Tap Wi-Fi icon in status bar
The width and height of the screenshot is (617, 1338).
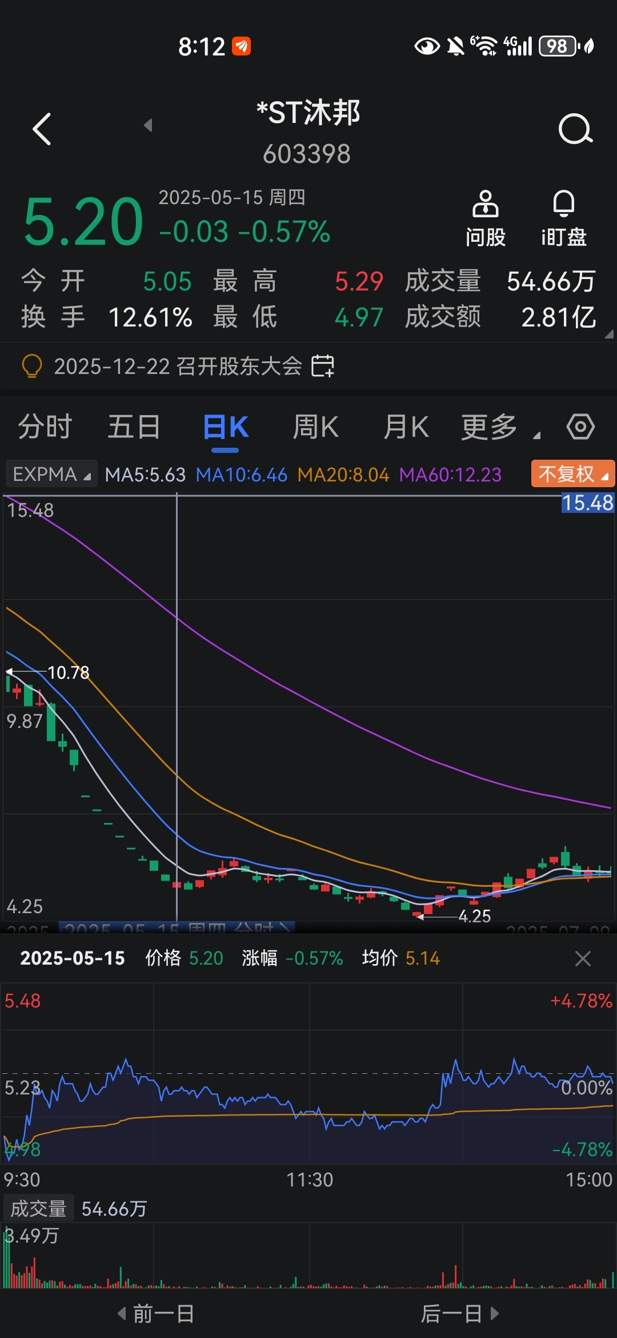click(x=484, y=46)
